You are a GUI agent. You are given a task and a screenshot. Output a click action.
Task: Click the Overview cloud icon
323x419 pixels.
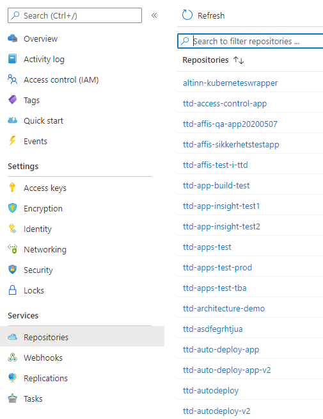(x=13, y=38)
